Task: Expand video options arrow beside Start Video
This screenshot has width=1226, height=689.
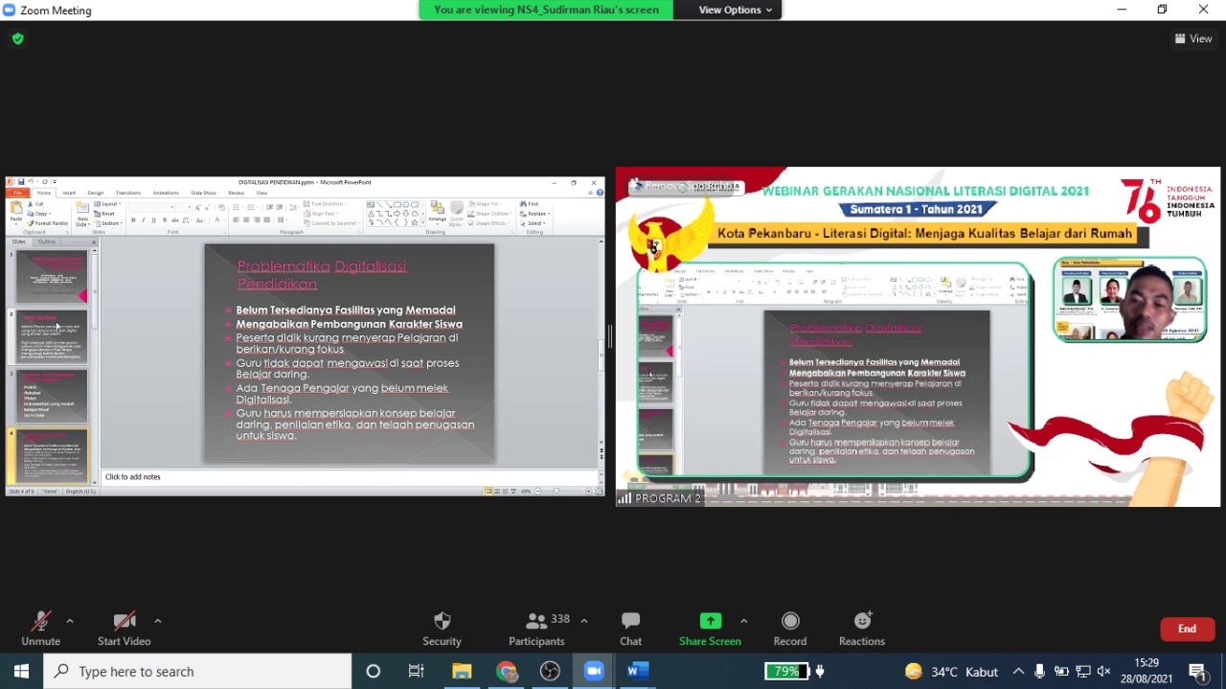Action: click(158, 621)
